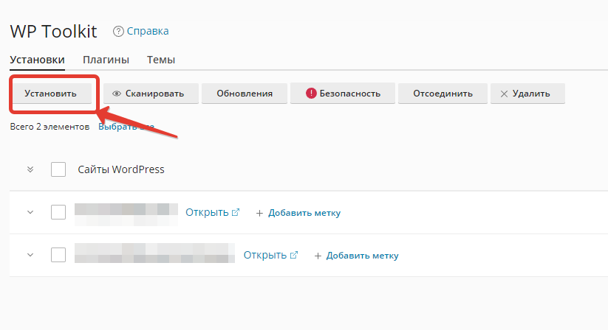The height and width of the screenshot is (330, 608).
Task: Click Добавить метку on the second site
Action: tap(362, 256)
